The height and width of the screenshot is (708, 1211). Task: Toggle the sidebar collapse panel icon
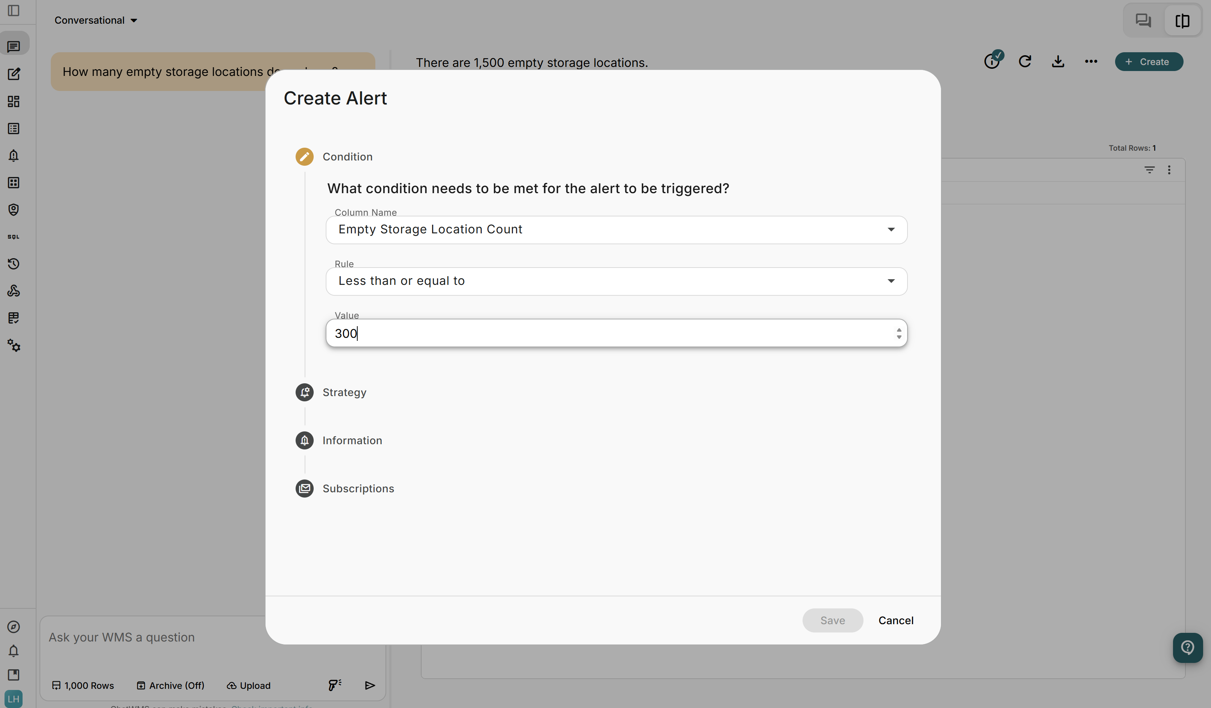click(14, 11)
